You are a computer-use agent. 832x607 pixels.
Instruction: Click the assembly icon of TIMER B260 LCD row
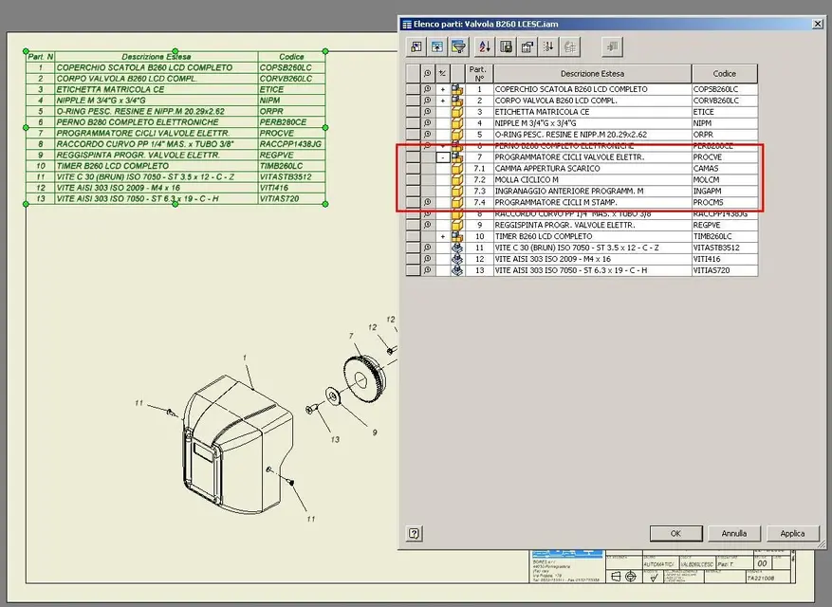[457, 236]
